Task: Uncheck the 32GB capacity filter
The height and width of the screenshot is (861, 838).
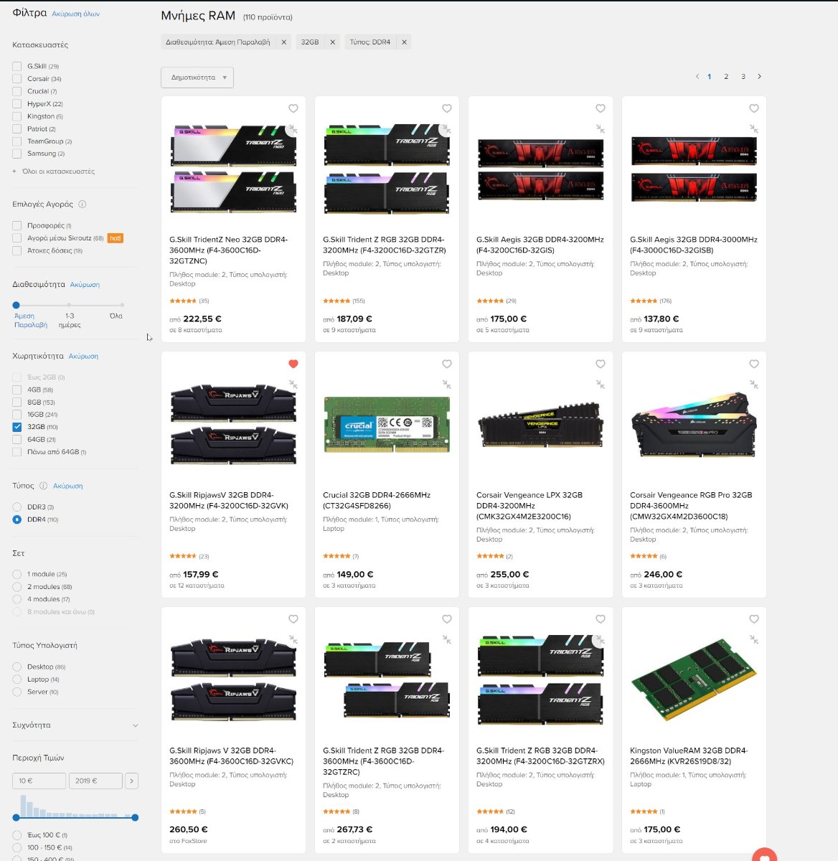Action: (x=17, y=427)
